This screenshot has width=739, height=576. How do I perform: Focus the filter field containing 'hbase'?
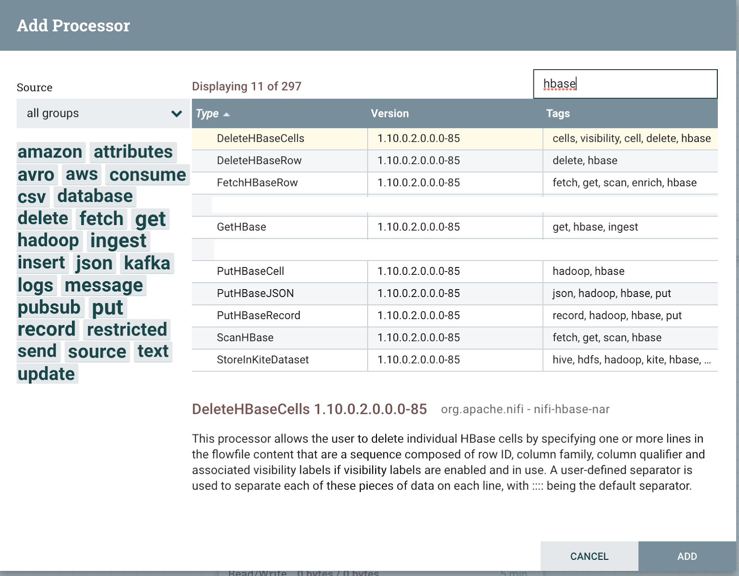tap(625, 84)
